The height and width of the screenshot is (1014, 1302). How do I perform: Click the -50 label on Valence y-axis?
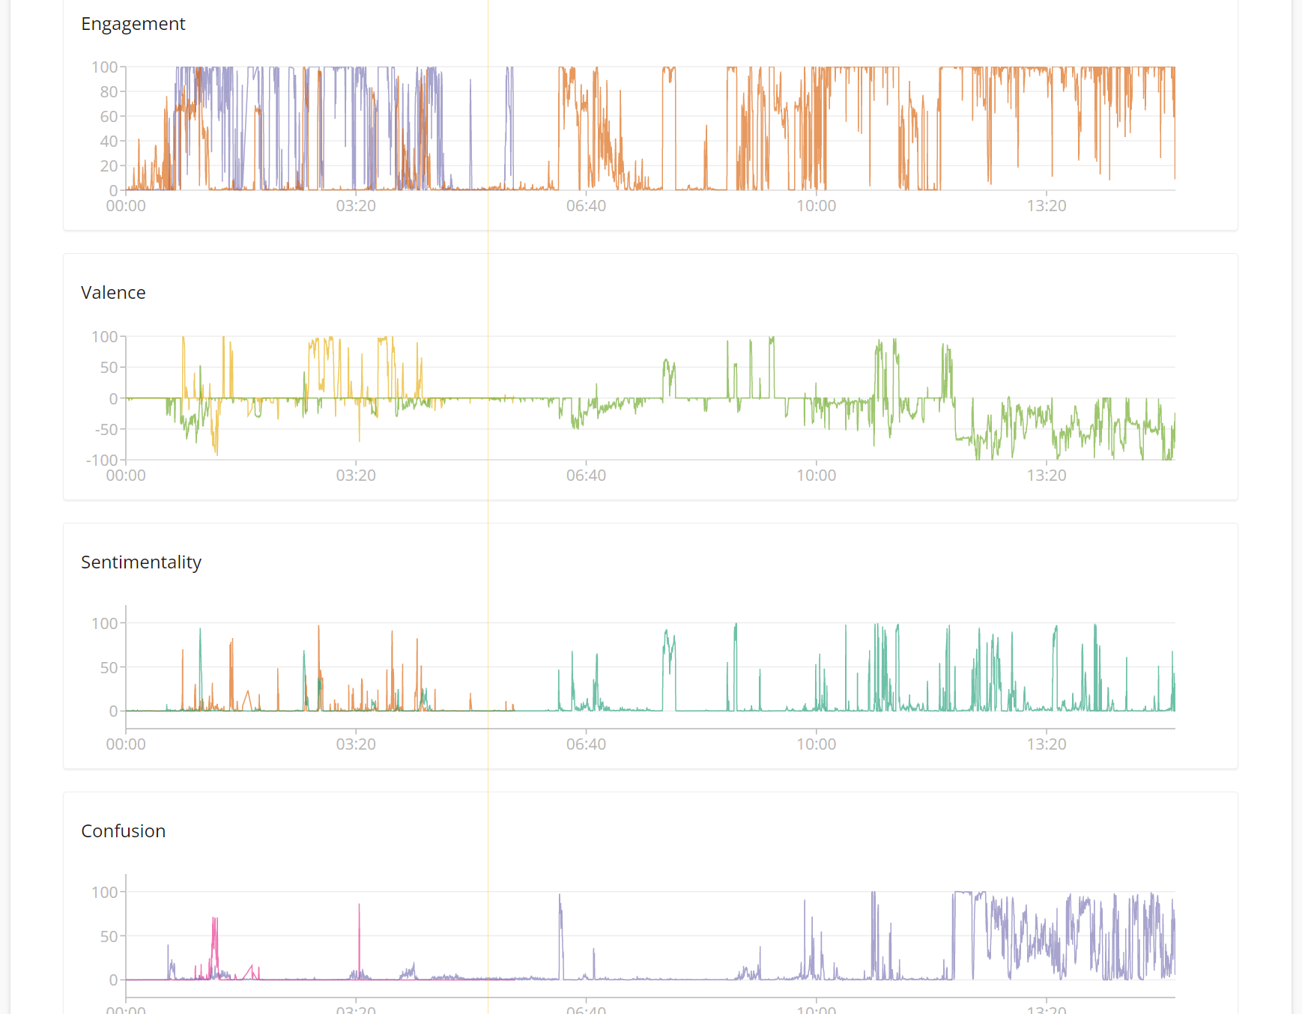106,429
